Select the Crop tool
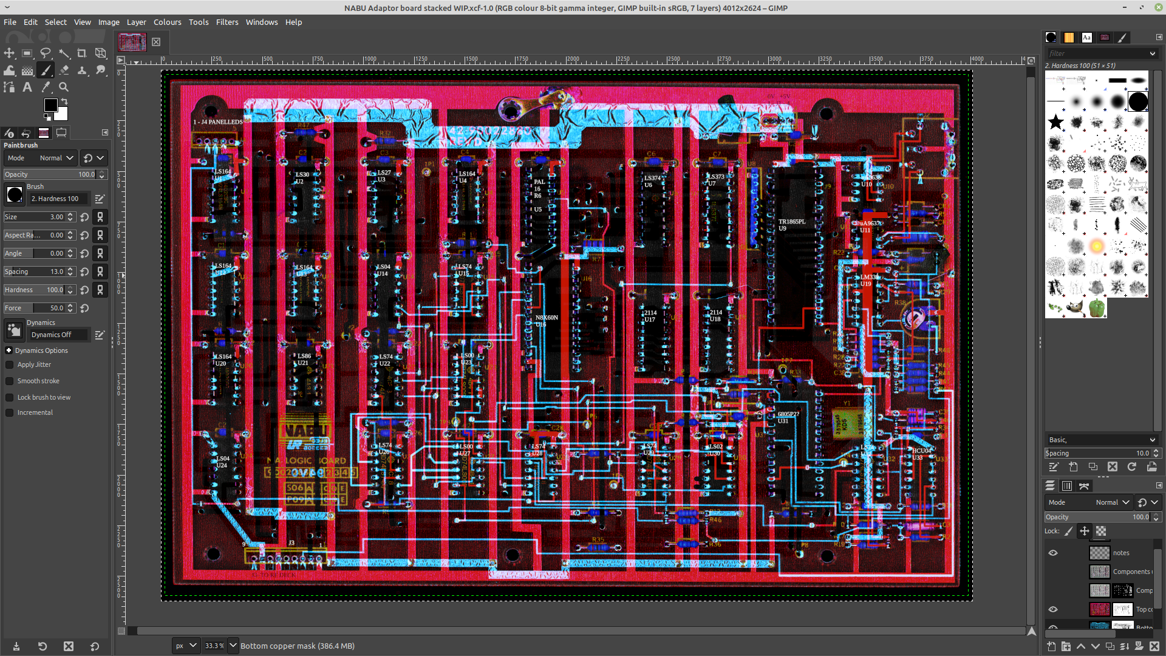This screenshot has width=1166, height=656. point(82,53)
